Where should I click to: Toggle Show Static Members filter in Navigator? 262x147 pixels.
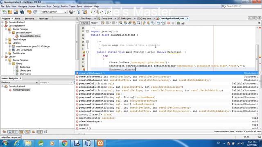(x=16, y=132)
